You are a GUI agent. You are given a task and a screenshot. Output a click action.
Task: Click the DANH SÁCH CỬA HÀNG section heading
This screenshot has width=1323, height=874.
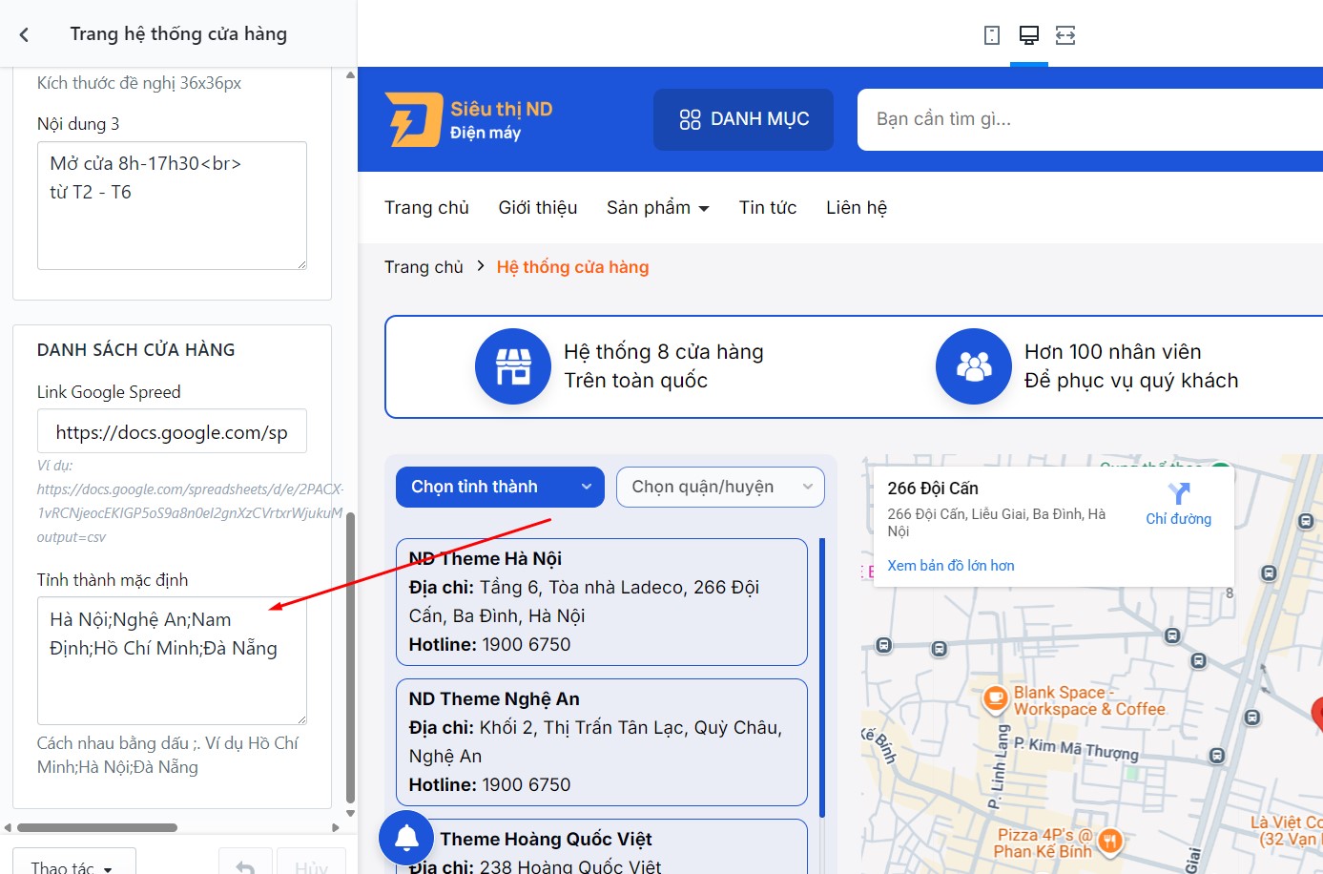(x=136, y=350)
